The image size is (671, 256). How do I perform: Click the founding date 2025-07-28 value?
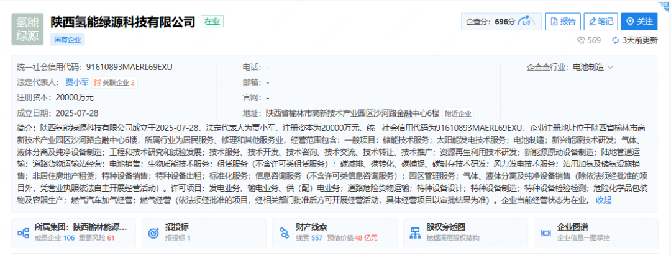(x=77, y=113)
